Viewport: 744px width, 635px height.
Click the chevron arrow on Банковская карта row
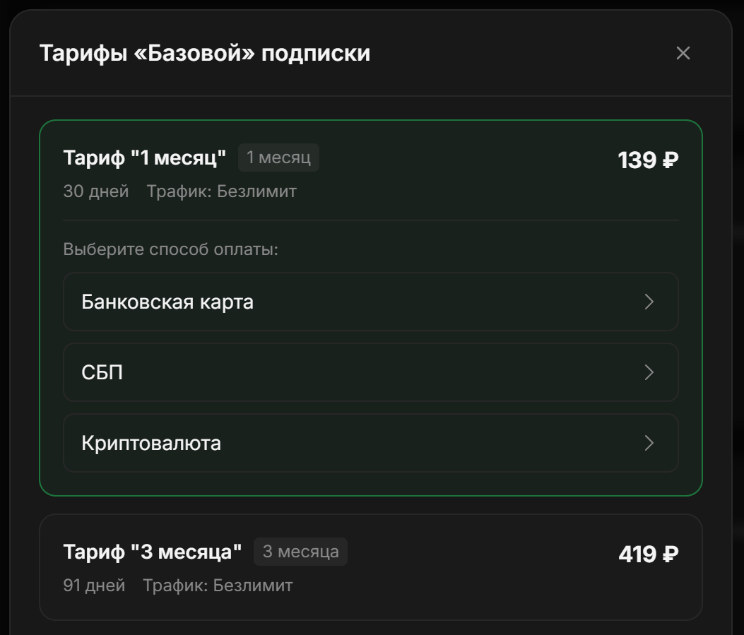(649, 302)
